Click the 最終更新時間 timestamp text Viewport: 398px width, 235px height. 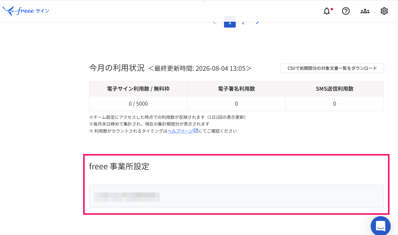coord(200,68)
